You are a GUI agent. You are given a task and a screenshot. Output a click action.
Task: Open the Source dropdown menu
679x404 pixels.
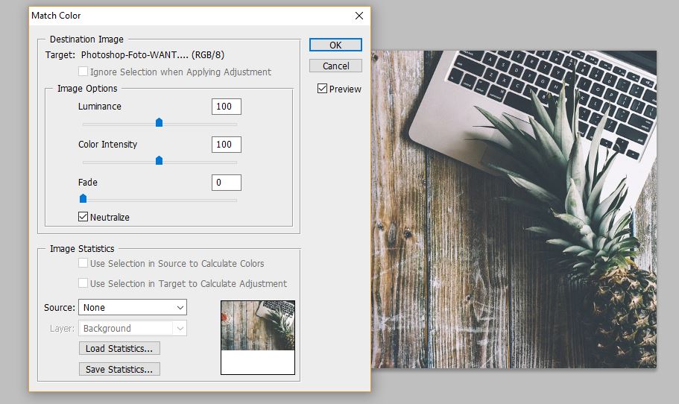(133, 307)
